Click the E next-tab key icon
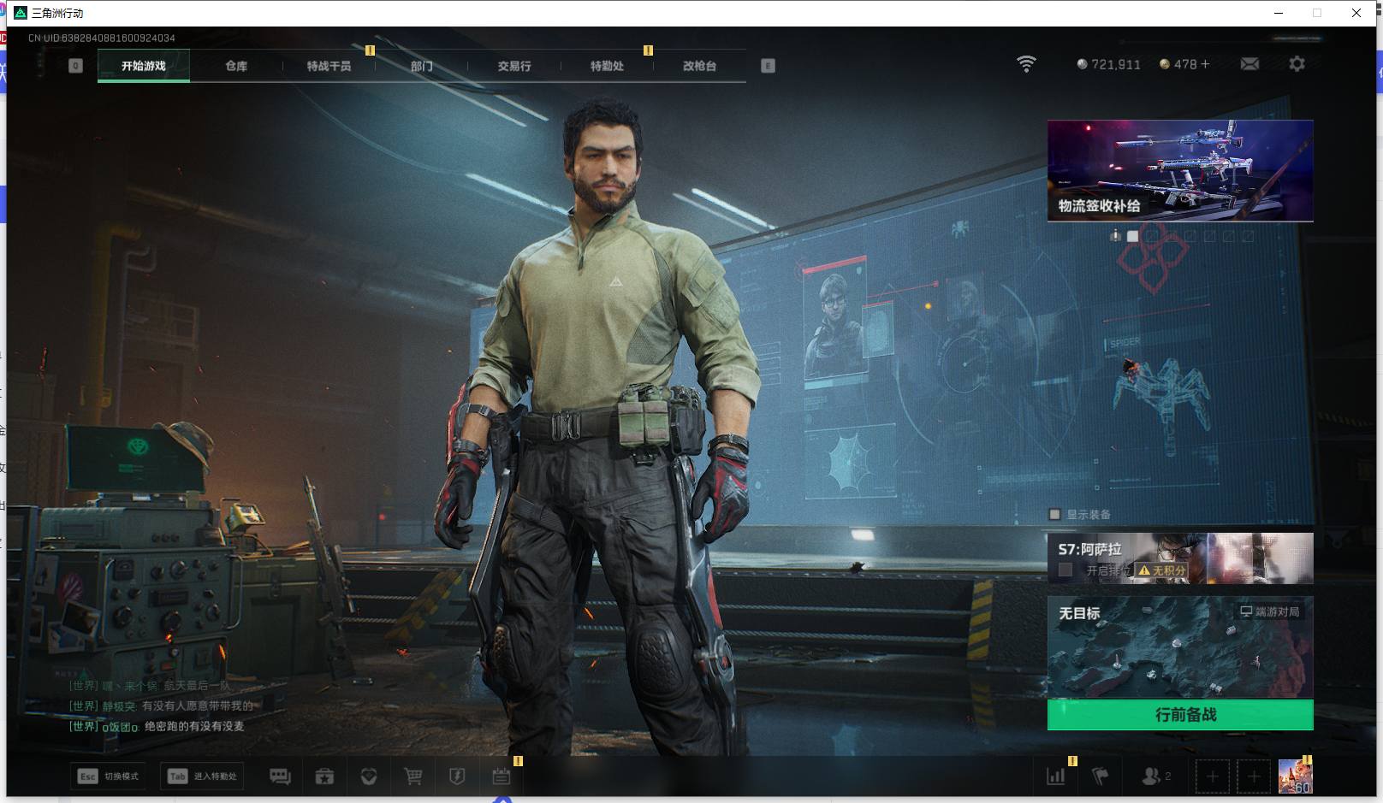Viewport: 1383px width, 803px height. [x=768, y=66]
